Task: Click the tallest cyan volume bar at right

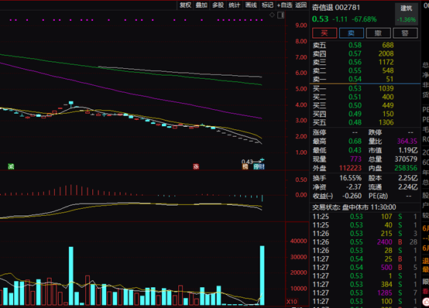Action: click(262, 275)
